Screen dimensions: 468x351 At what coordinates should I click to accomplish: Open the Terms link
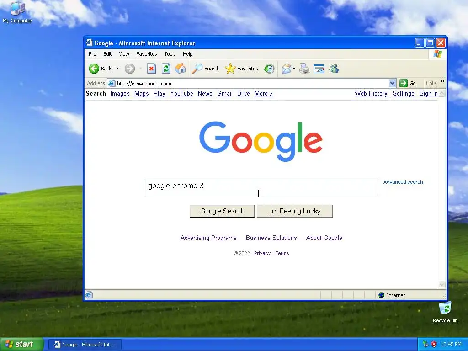(282, 253)
